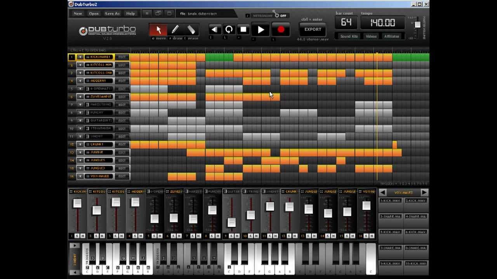Click the bar count 64 field
Image resolution: width=497 pixels, height=279 pixels.
point(346,22)
